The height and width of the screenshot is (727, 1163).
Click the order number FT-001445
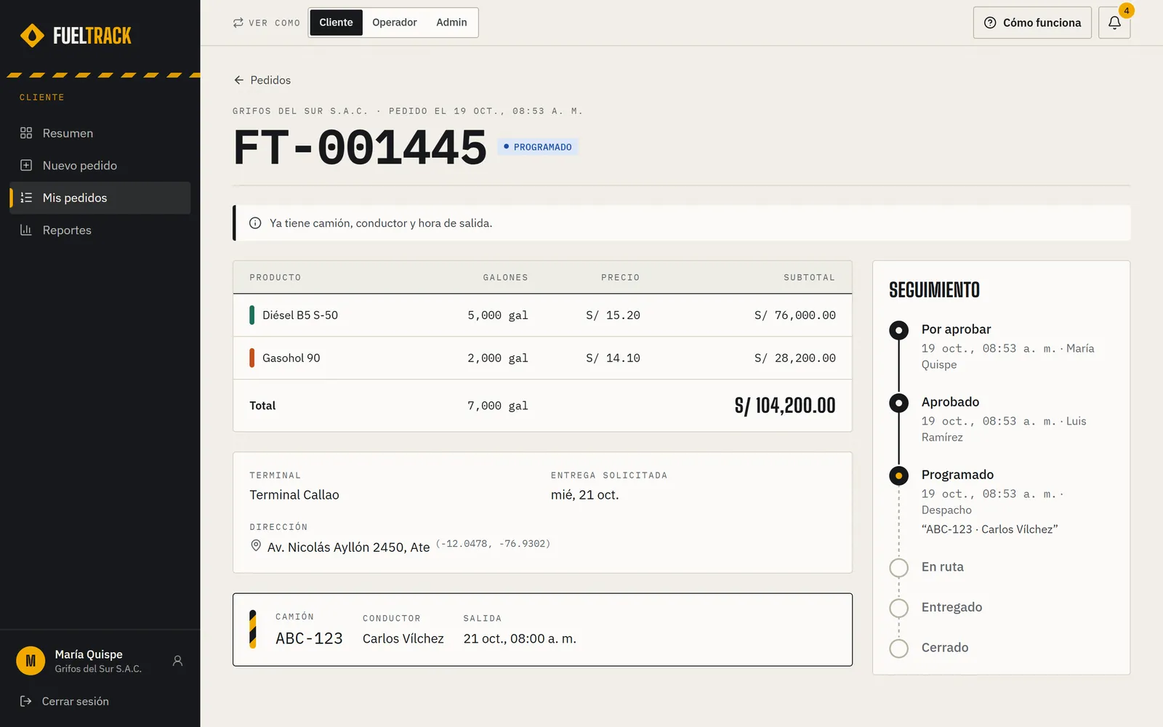(x=360, y=147)
